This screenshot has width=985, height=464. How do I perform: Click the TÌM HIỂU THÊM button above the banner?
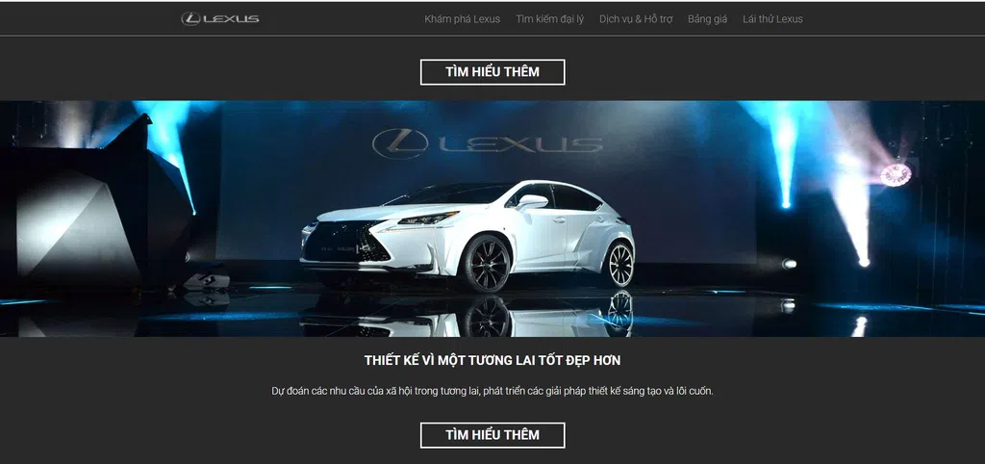click(492, 71)
